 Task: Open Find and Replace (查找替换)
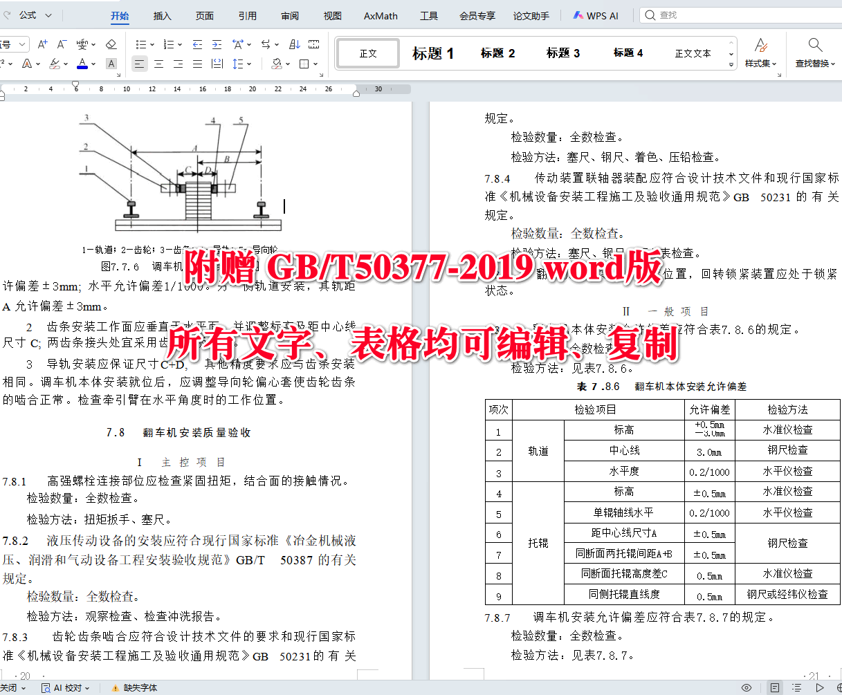coord(815,53)
